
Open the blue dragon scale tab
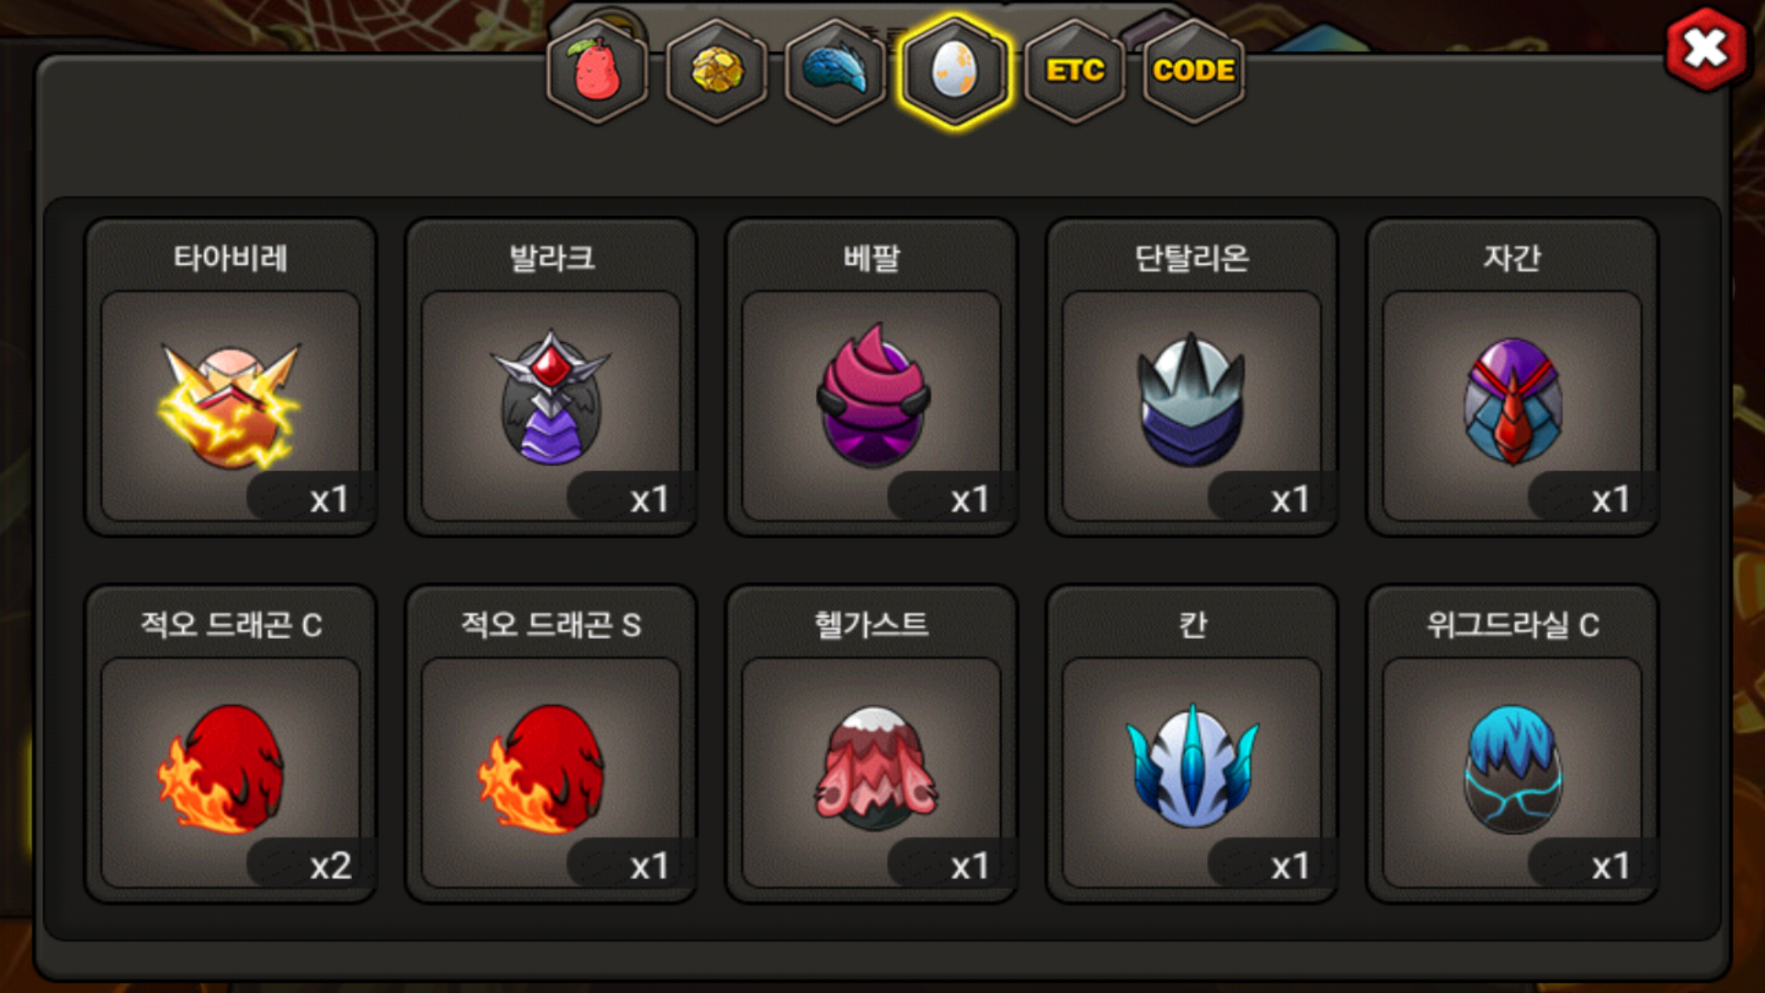tap(836, 72)
